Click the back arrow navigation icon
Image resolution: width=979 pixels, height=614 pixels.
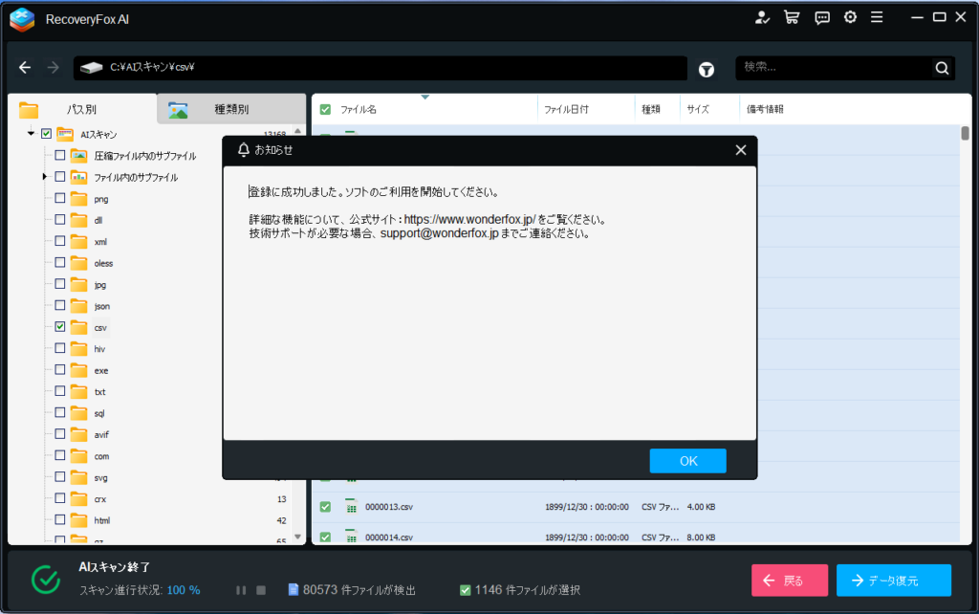pos(26,68)
